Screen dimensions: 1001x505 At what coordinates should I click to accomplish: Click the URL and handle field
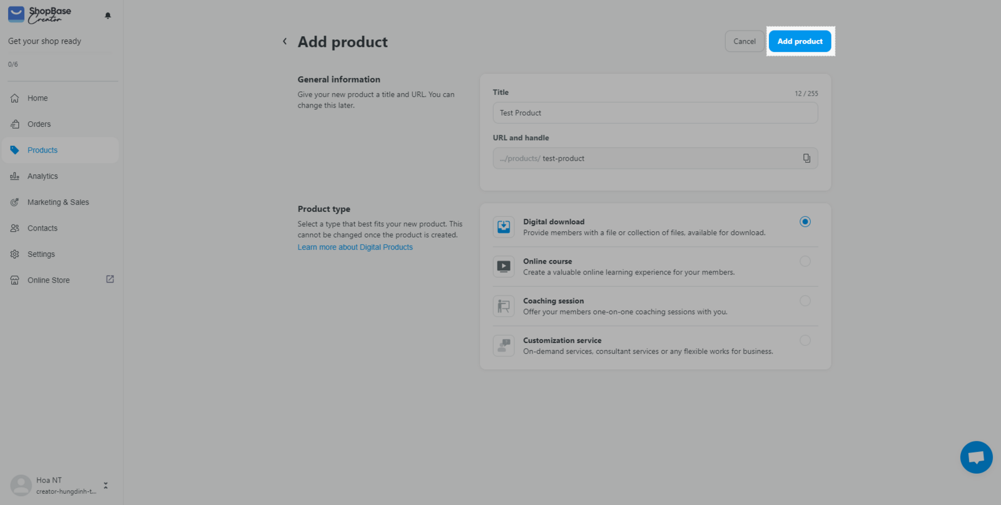655,158
